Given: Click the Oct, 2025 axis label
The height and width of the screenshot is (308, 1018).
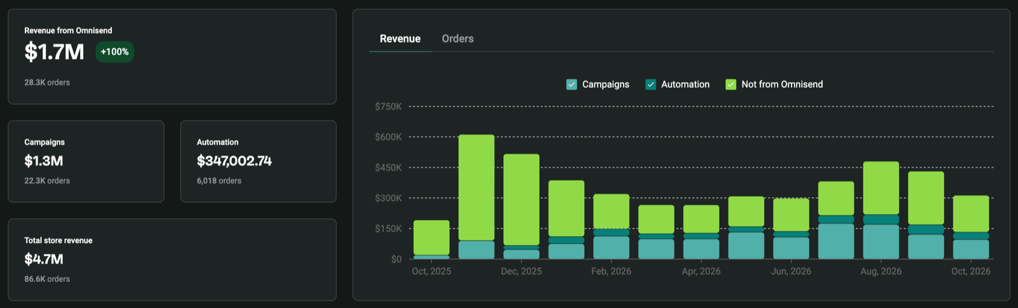Looking at the screenshot, I should coord(431,271).
